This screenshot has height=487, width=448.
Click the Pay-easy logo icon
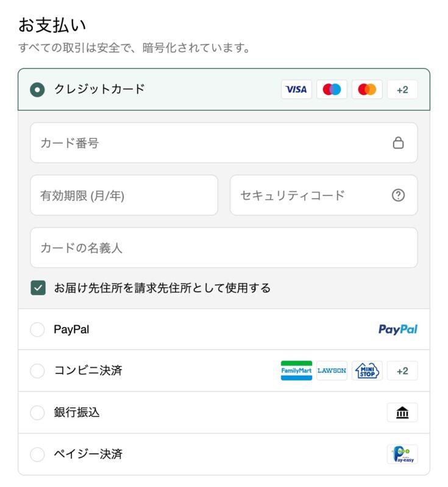click(402, 454)
